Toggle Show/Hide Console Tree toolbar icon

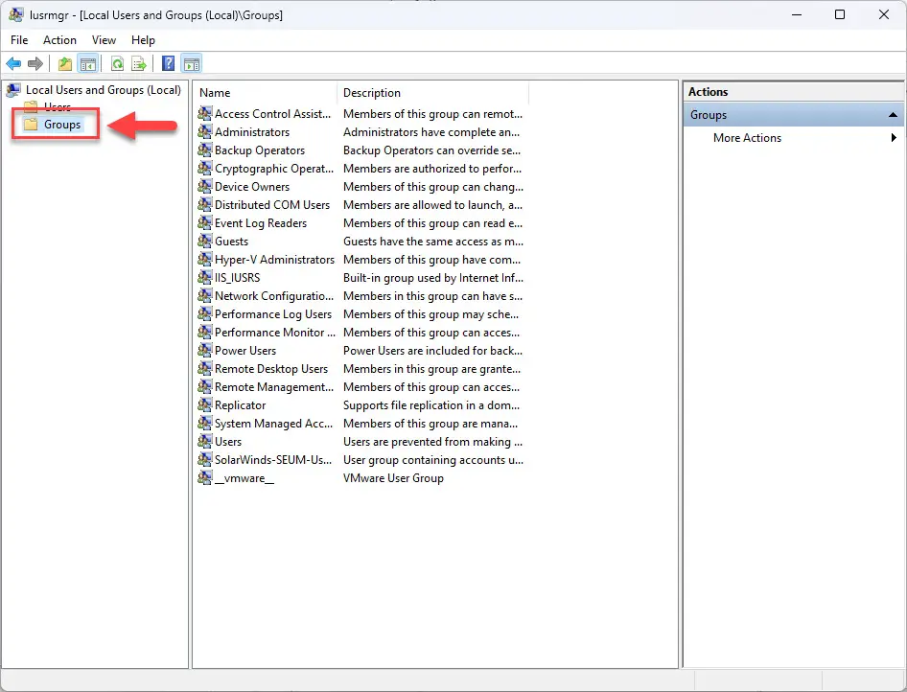pos(88,63)
